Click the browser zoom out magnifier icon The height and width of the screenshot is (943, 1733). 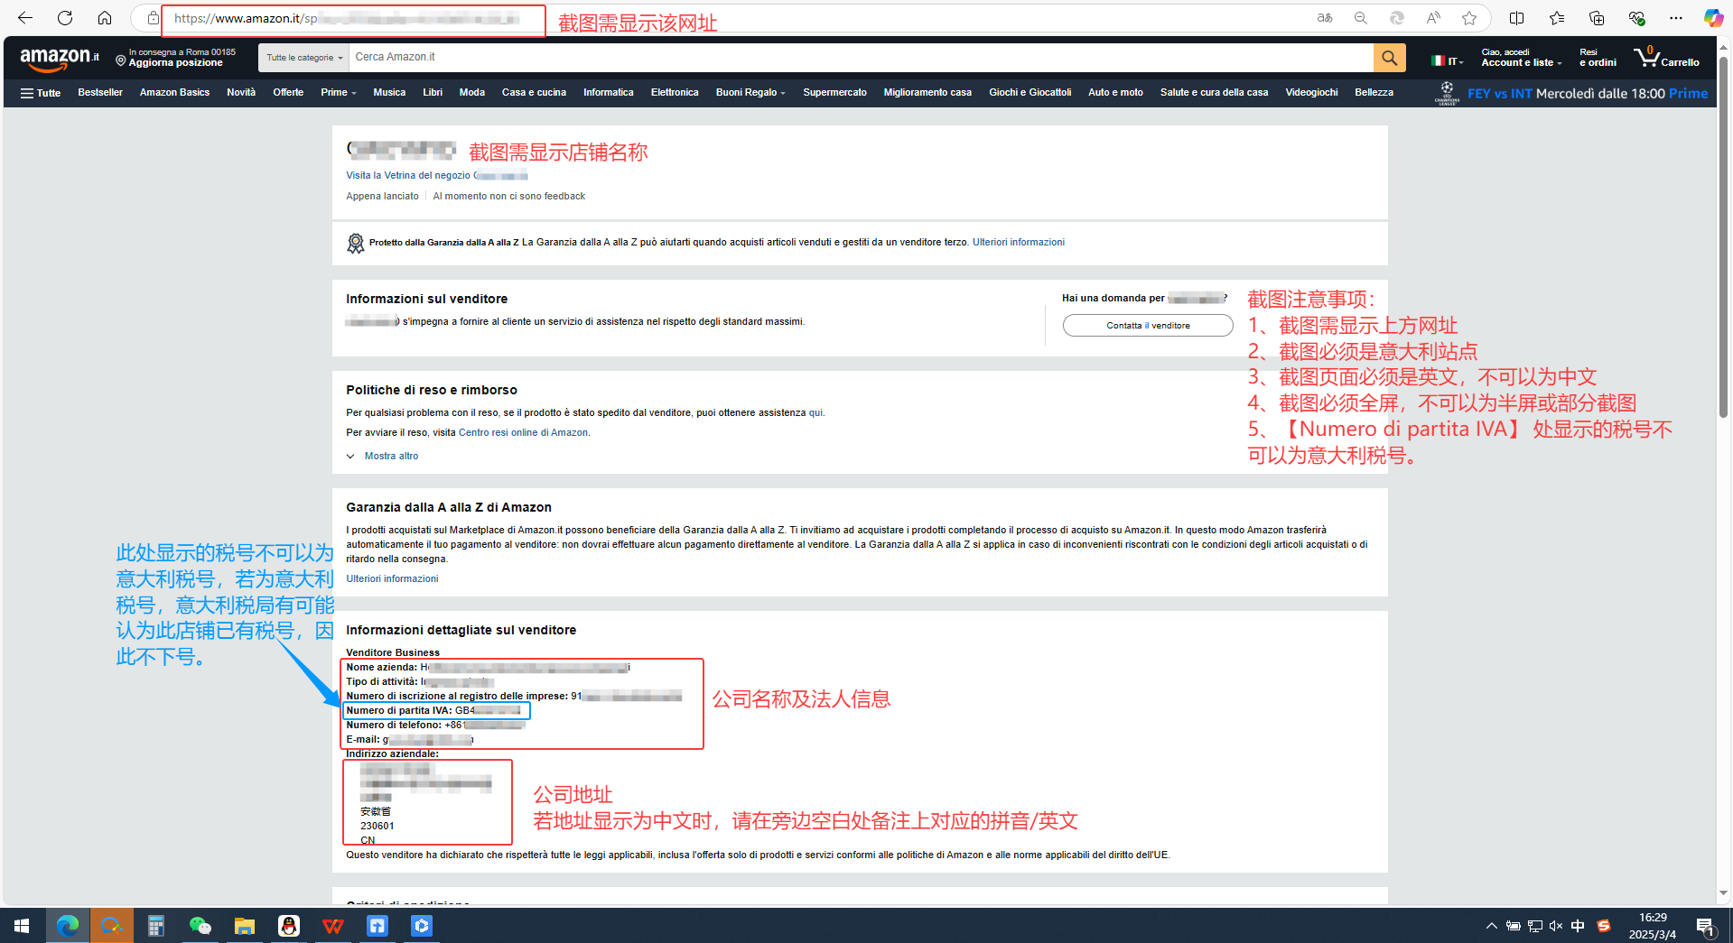coord(1360,18)
